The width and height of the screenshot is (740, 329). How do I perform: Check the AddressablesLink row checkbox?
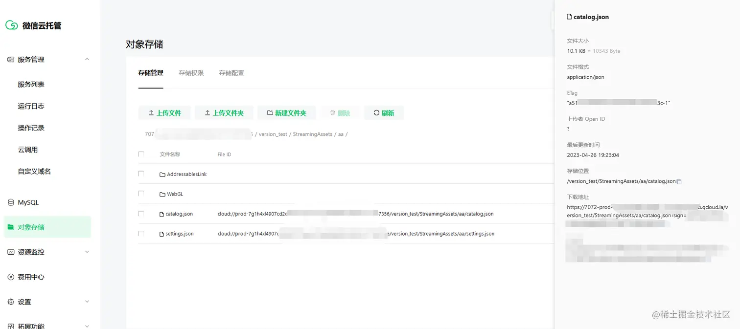pyautogui.click(x=141, y=174)
